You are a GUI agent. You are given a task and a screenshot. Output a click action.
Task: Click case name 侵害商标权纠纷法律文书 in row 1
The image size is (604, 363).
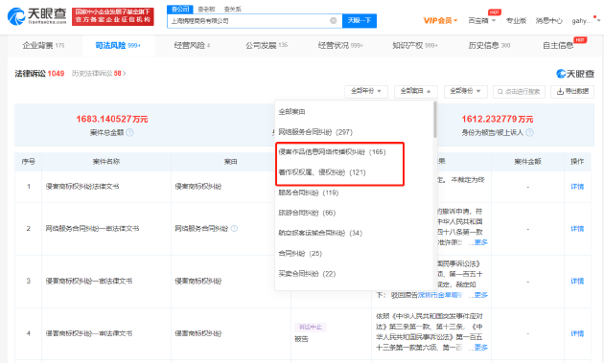click(x=82, y=187)
